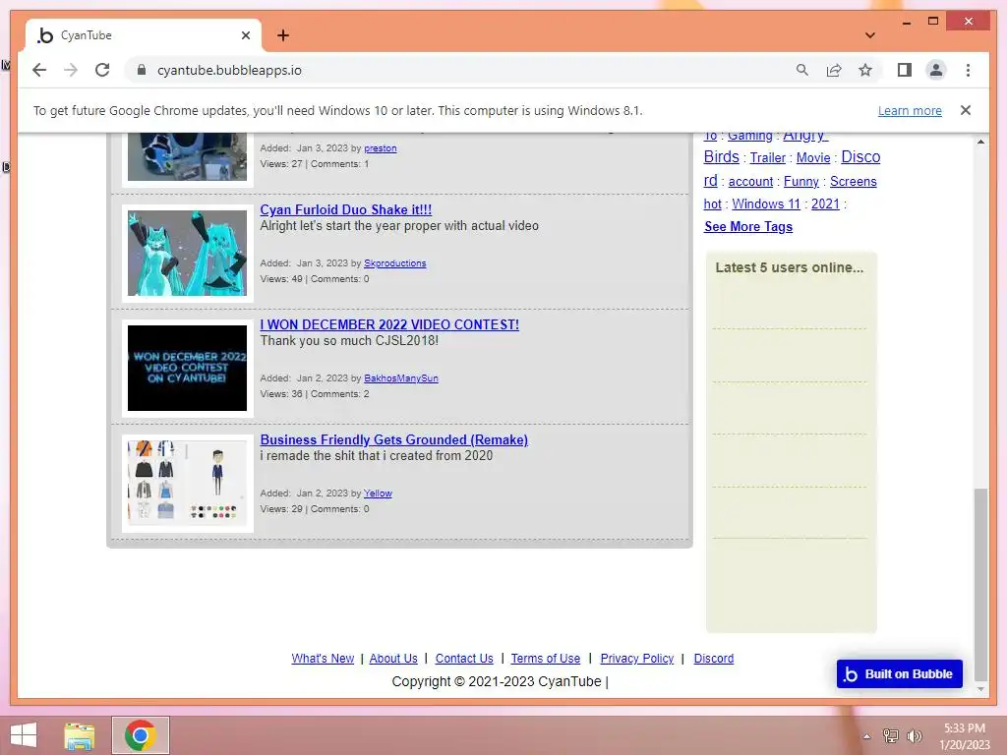The image size is (1007, 755).
Task: Open the zoom magnifier icon in address bar
Action: tap(802, 70)
